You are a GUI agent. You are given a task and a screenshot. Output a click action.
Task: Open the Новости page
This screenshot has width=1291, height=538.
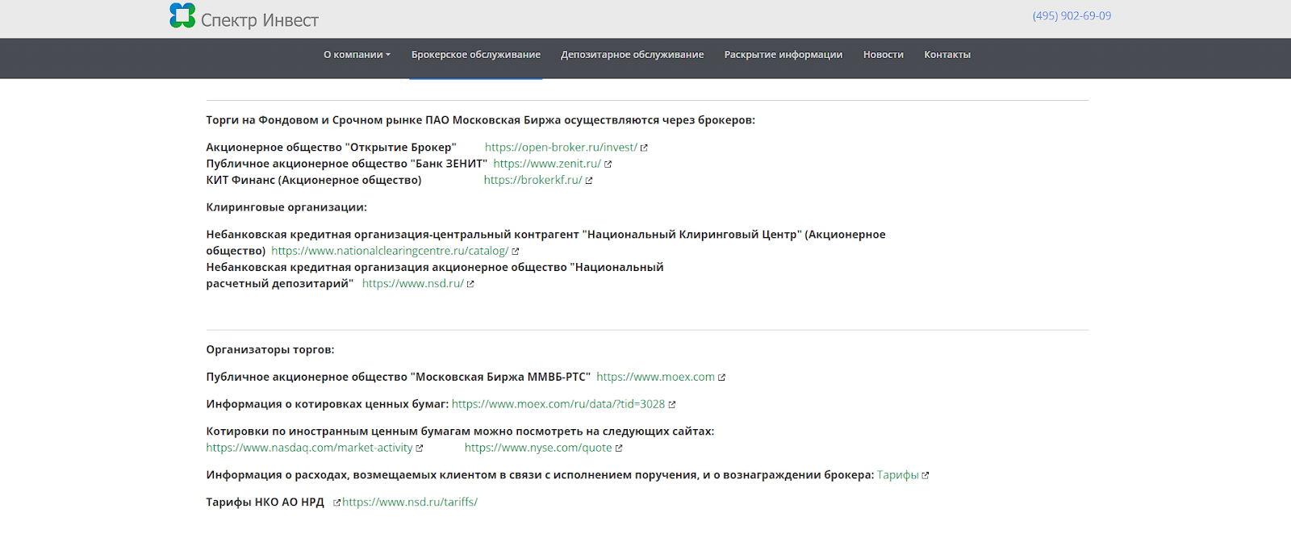[x=884, y=55]
